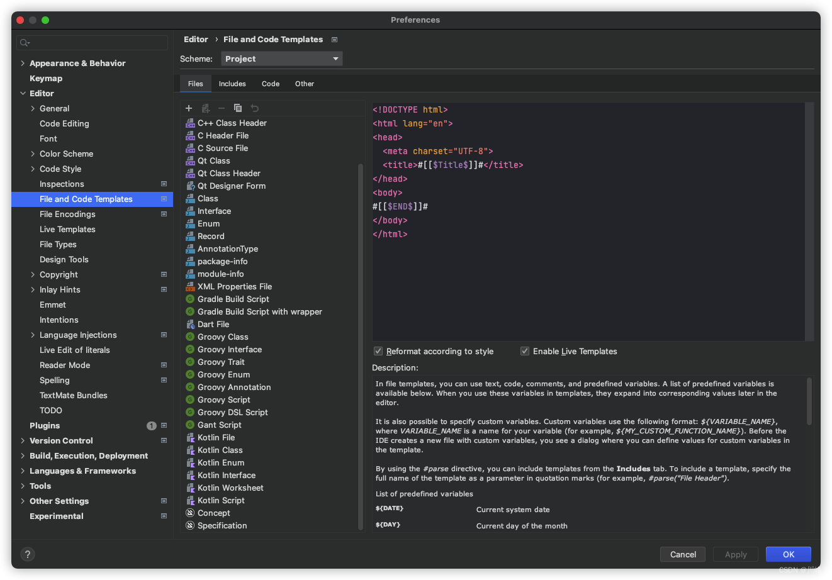Click the Remove Template minus icon
Image resolution: width=832 pixels, height=580 pixels.
[222, 108]
